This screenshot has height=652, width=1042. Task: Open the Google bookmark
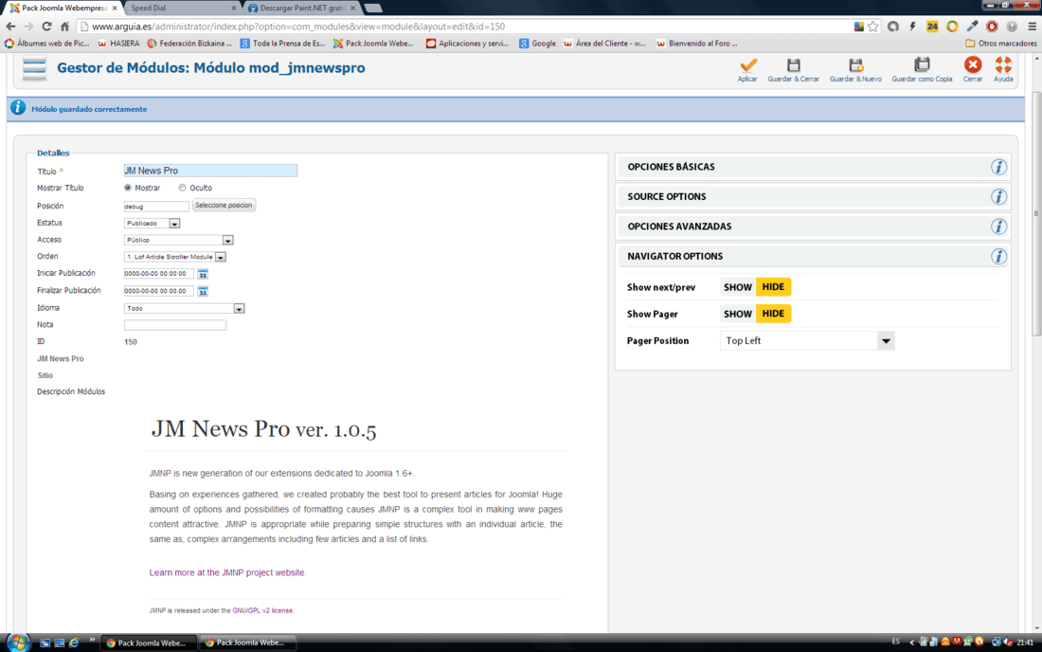pyautogui.click(x=538, y=44)
